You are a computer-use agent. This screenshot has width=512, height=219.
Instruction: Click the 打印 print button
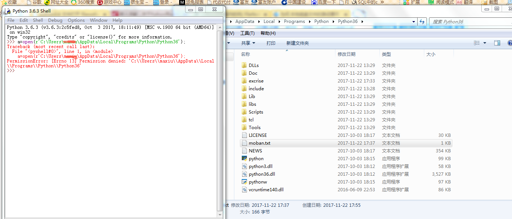tap(271, 43)
